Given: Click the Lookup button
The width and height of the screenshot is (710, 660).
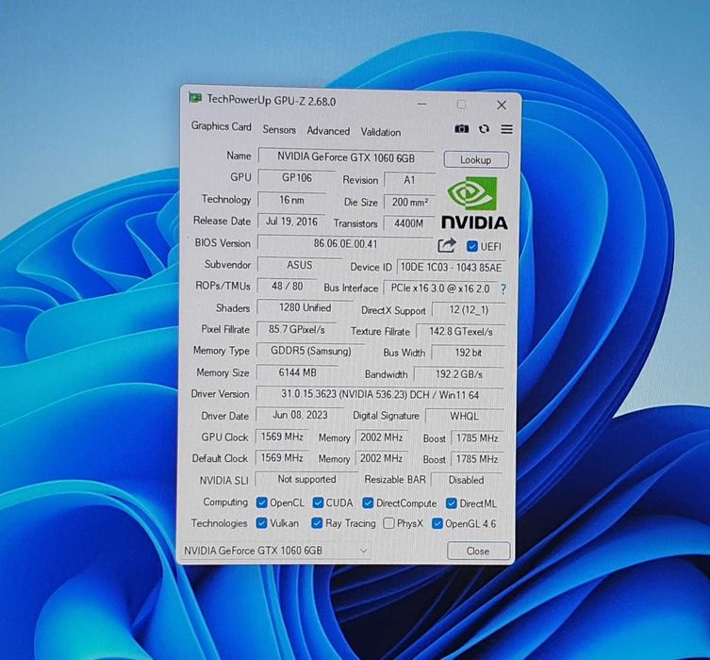Looking at the screenshot, I should point(476,159).
